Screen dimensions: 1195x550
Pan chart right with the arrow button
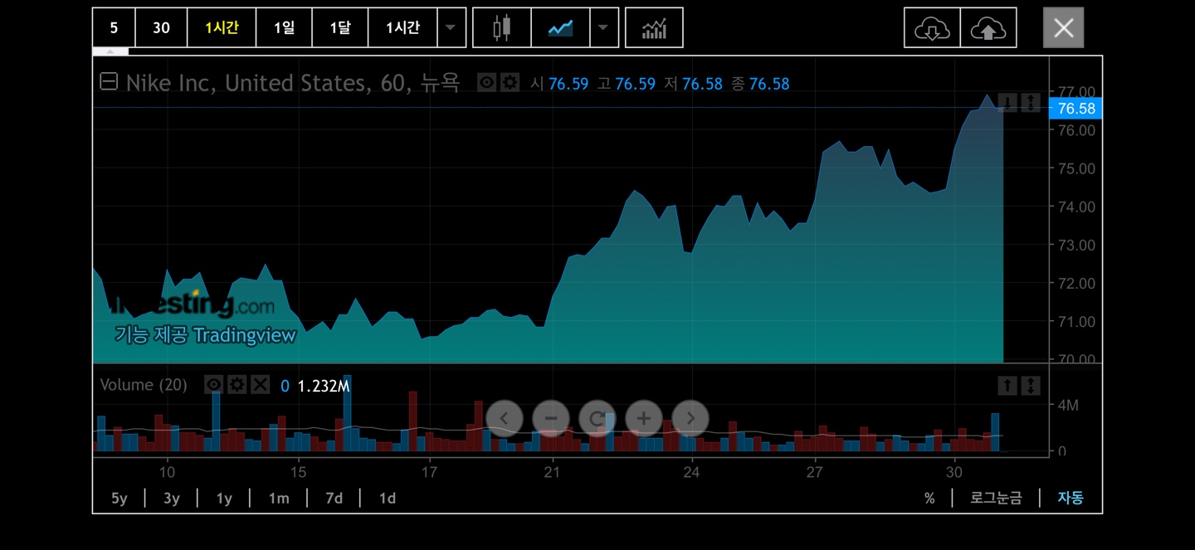pyautogui.click(x=690, y=418)
